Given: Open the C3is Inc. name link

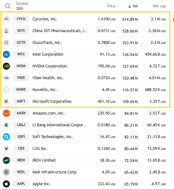Looking at the screenshot, I should [40, 149].
